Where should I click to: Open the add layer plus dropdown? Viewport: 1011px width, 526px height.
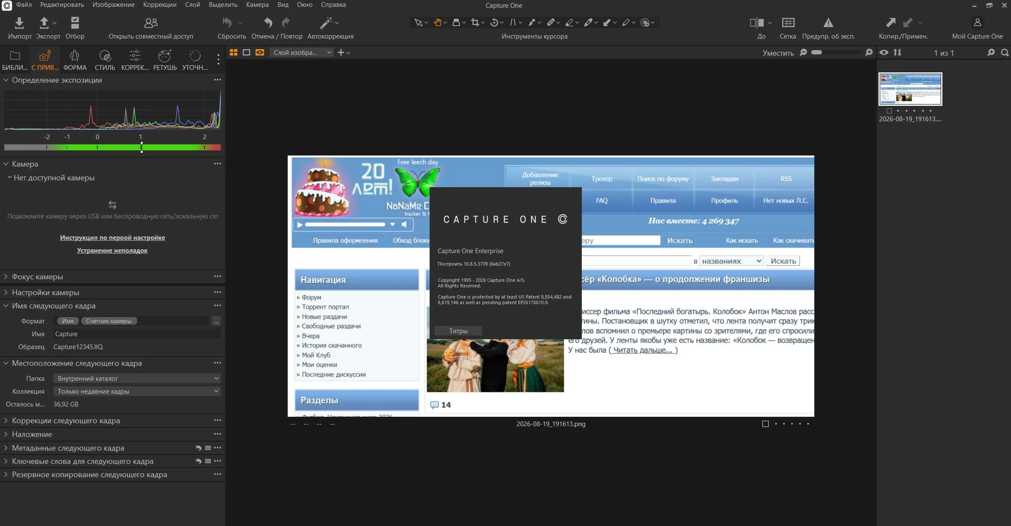pyautogui.click(x=344, y=52)
